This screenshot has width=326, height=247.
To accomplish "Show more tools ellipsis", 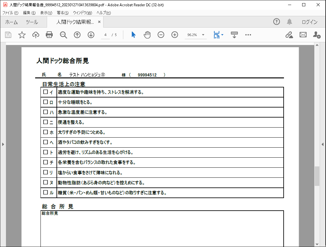I will tap(248, 35).
